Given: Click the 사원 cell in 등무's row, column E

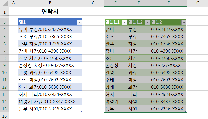Looking at the screenshot, I should click(x=139, y=109).
